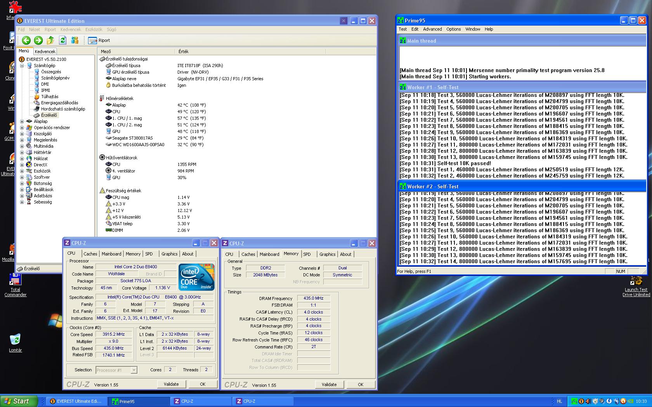This screenshot has width=652, height=407.
Task: Click the EVEREST users toolbar icon
Action: tap(75, 40)
